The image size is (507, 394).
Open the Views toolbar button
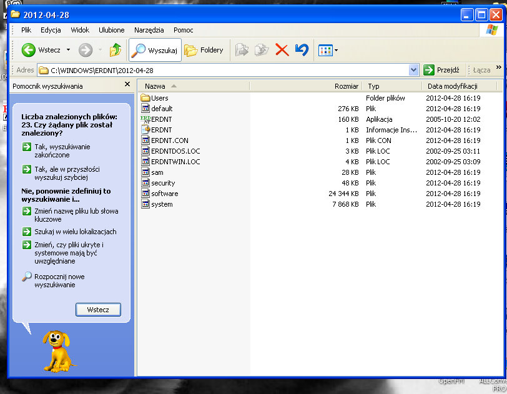pyautogui.click(x=325, y=50)
